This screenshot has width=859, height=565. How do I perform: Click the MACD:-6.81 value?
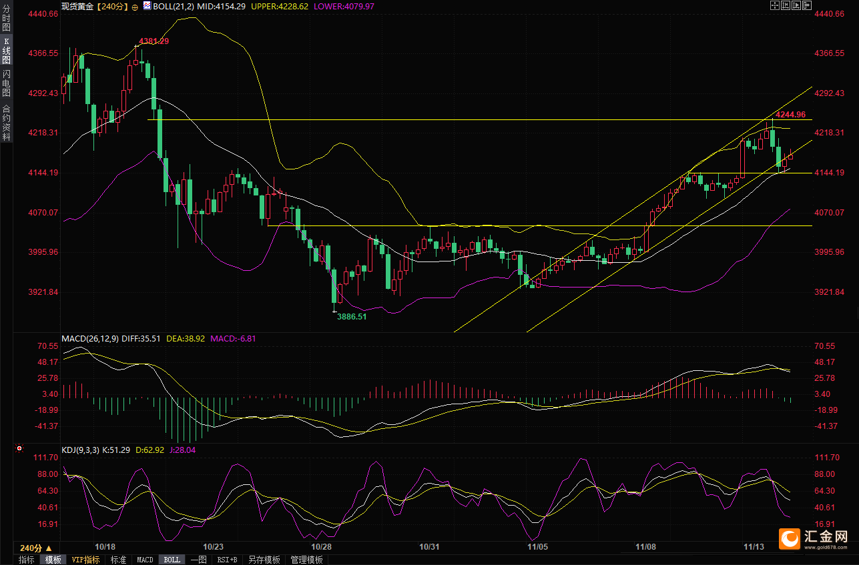(233, 338)
